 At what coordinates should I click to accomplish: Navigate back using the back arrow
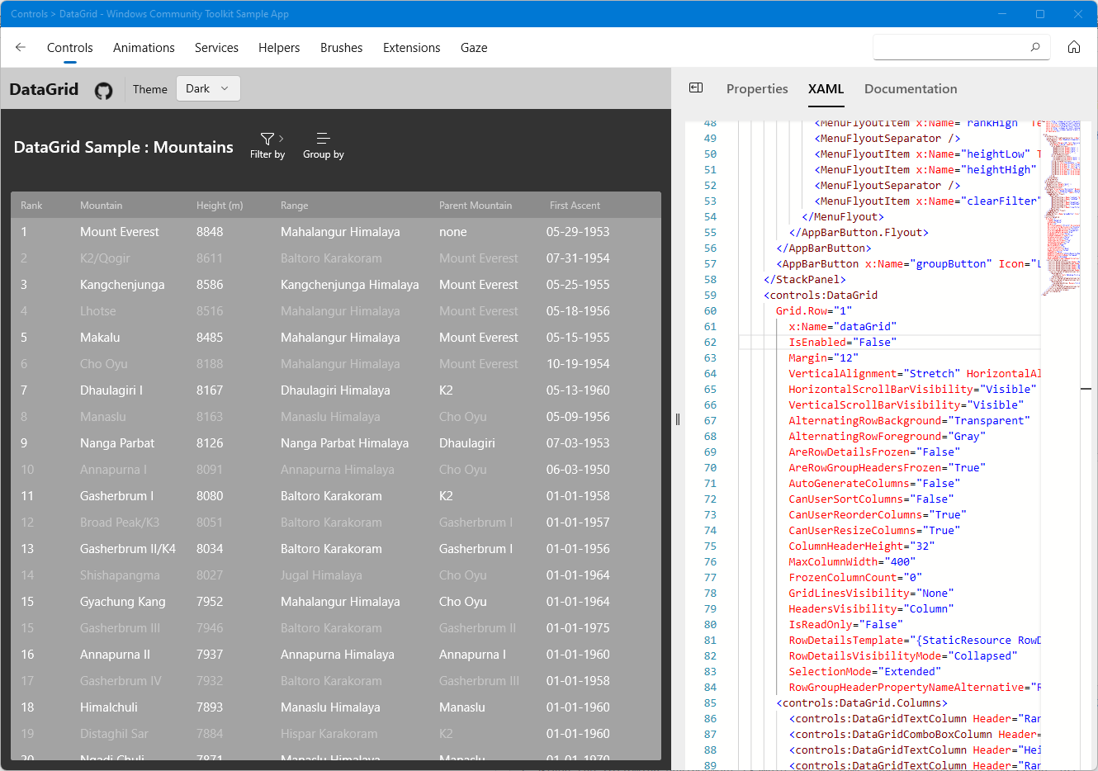coord(20,48)
